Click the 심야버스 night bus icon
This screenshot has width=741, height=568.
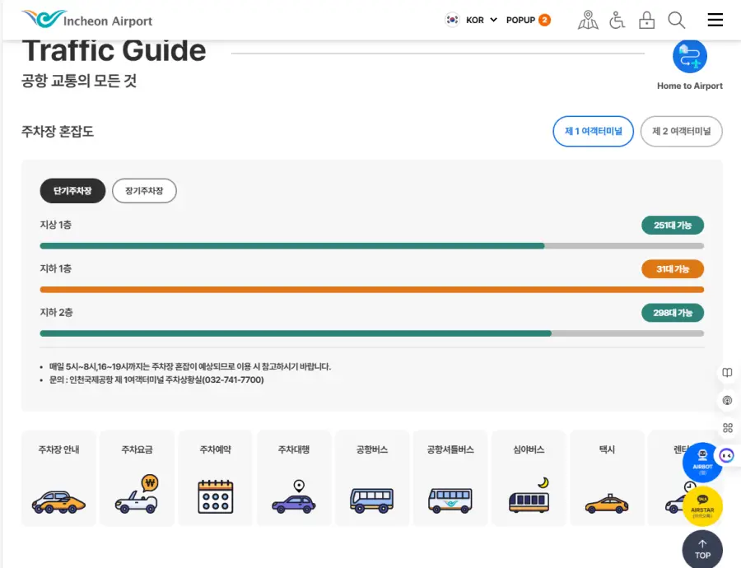[529, 496]
